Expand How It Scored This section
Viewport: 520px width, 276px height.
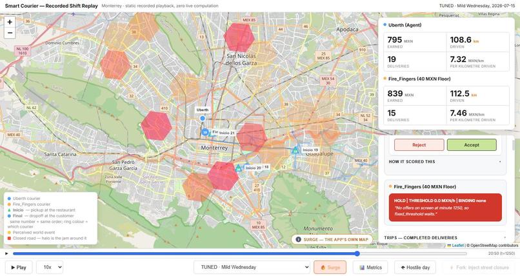(x=445, y=162)
